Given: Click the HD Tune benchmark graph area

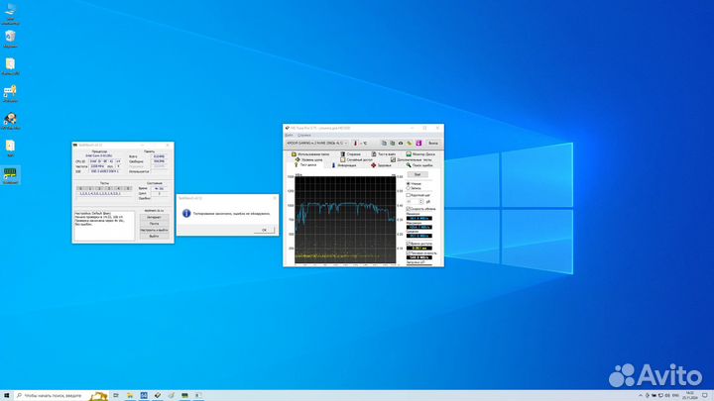Looking at the screenshot, I should 345,220.
